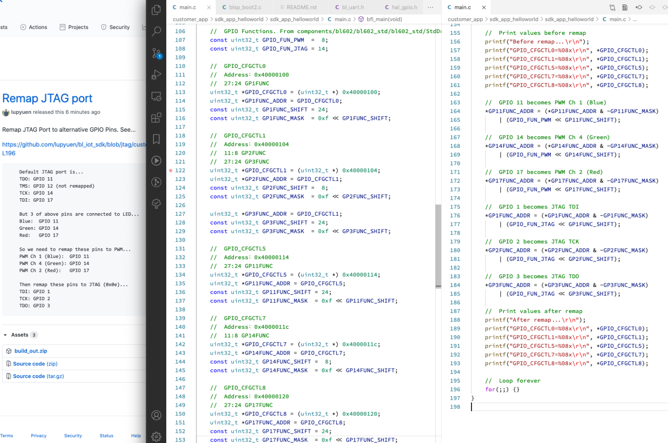Image resolution: width=668 pixels, height=443 pixels.
Task: Close the right-pane main.c tab
Action: tap(483, 7)
